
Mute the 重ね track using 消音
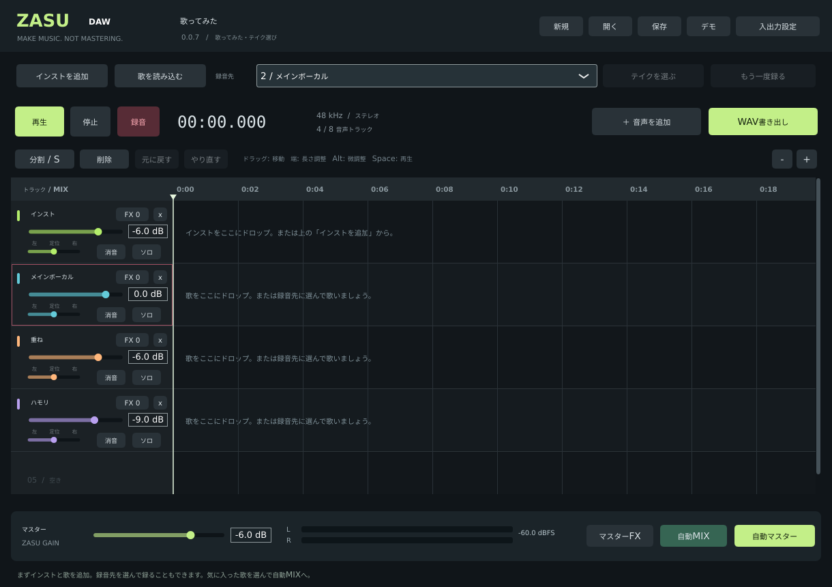(x=111, y=377)
